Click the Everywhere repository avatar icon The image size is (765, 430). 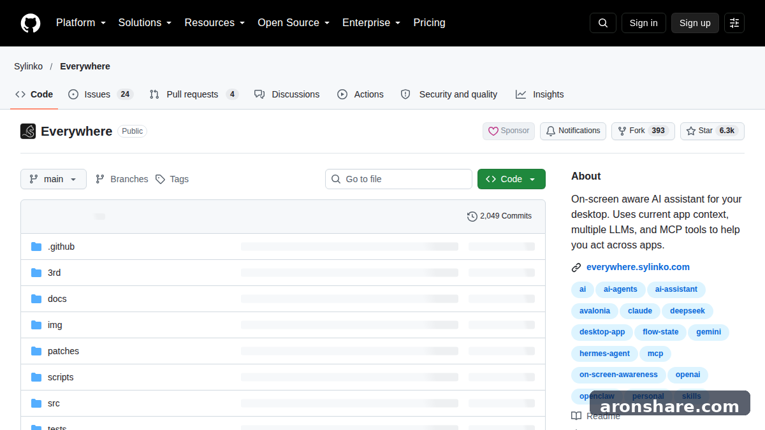pyautogui.click(x=28, y=131)
